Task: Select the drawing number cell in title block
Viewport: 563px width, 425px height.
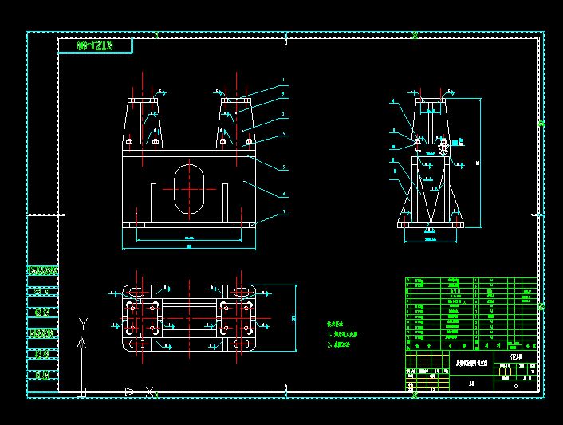Action: [x=516, y=356]
